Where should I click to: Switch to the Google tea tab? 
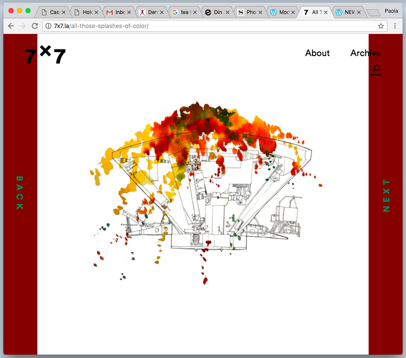point(181,12)
